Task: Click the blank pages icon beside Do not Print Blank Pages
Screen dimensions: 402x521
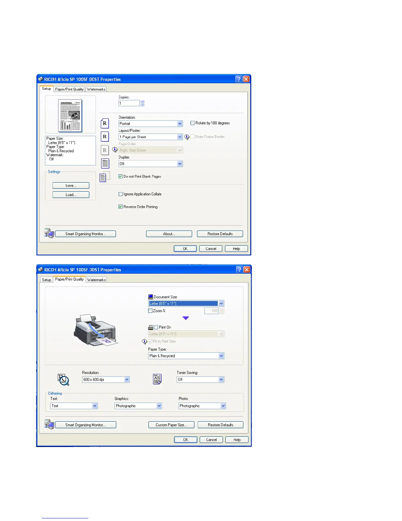Action: 104,177
